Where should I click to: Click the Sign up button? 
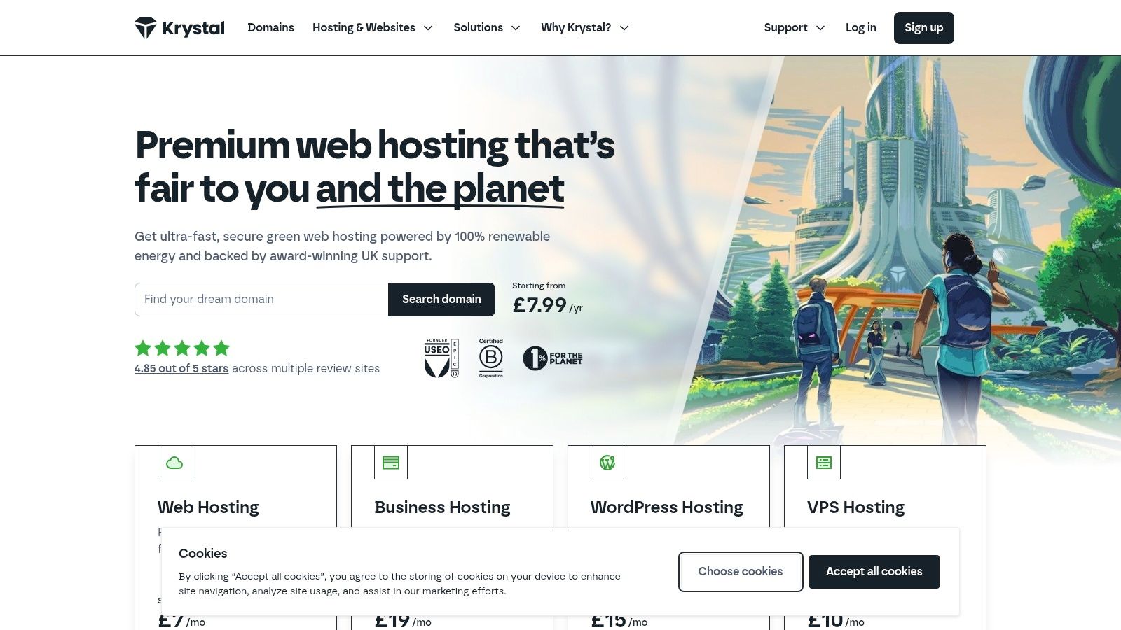click(x=923, y=28)
